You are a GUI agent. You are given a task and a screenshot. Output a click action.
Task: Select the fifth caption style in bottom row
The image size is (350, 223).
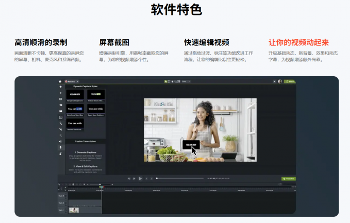[x=75, y=125]
